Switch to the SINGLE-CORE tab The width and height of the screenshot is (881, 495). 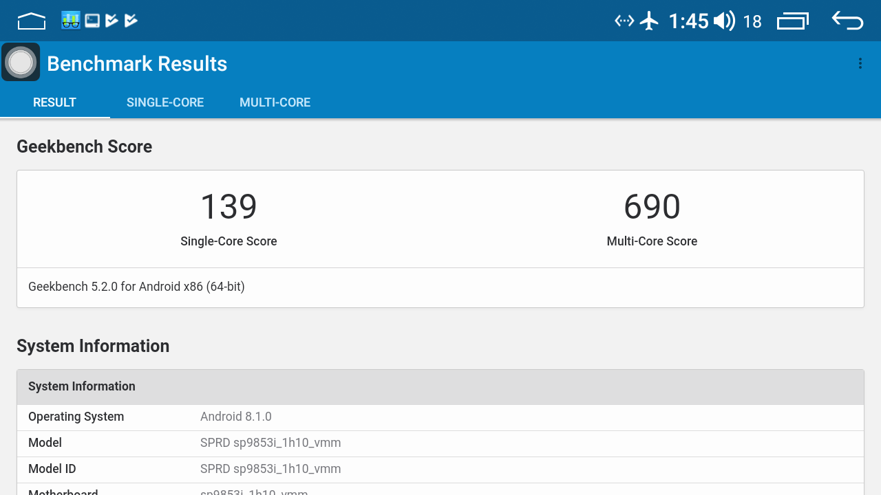click(x=165, y=102)
